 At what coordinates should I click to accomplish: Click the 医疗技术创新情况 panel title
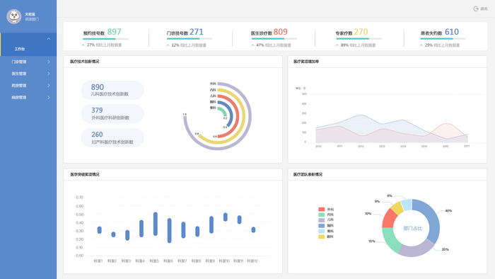(84, 62)
